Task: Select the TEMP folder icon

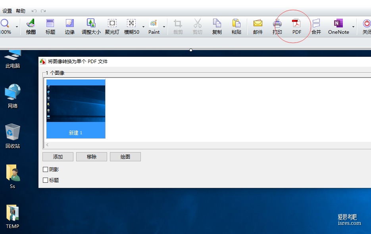Action: click(13, 217)
